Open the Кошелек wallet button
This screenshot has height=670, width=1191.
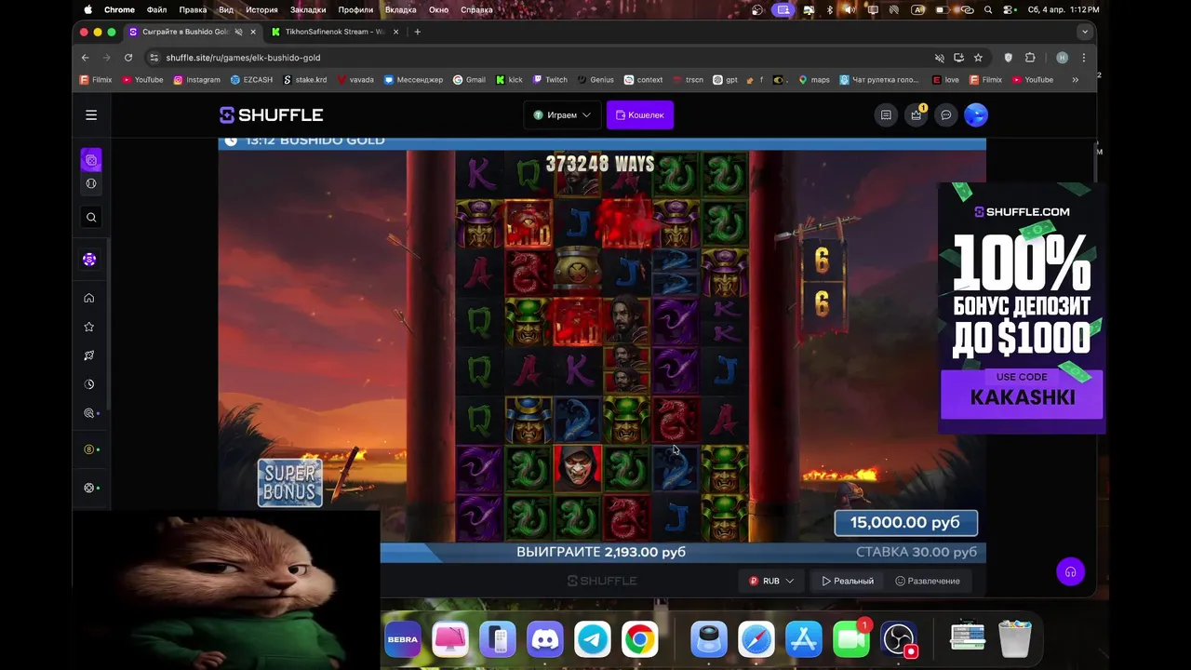tap(640, 115)
